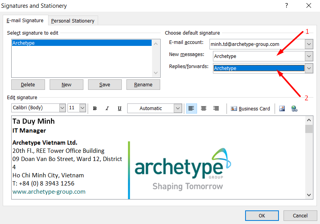Toggle Italic formatting in signature editor

107,108
